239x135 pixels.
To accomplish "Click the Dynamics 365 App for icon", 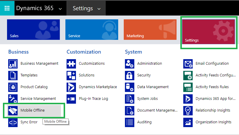I will click(188, 99).
